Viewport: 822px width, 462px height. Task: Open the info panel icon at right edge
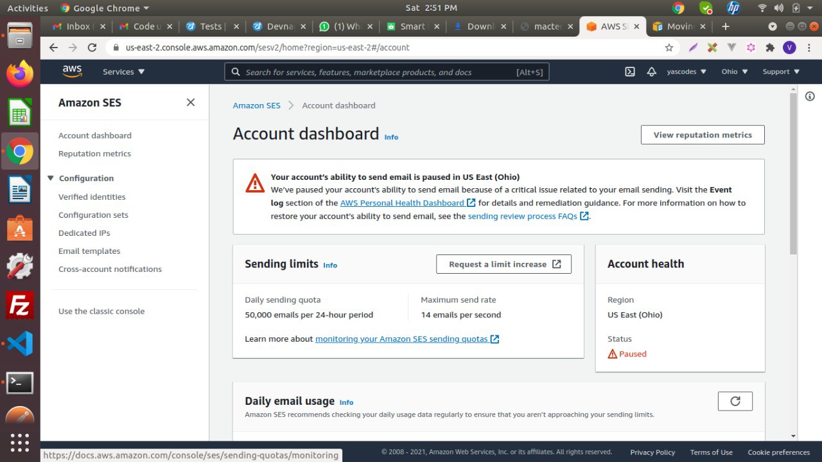click(x=810, y=96)
